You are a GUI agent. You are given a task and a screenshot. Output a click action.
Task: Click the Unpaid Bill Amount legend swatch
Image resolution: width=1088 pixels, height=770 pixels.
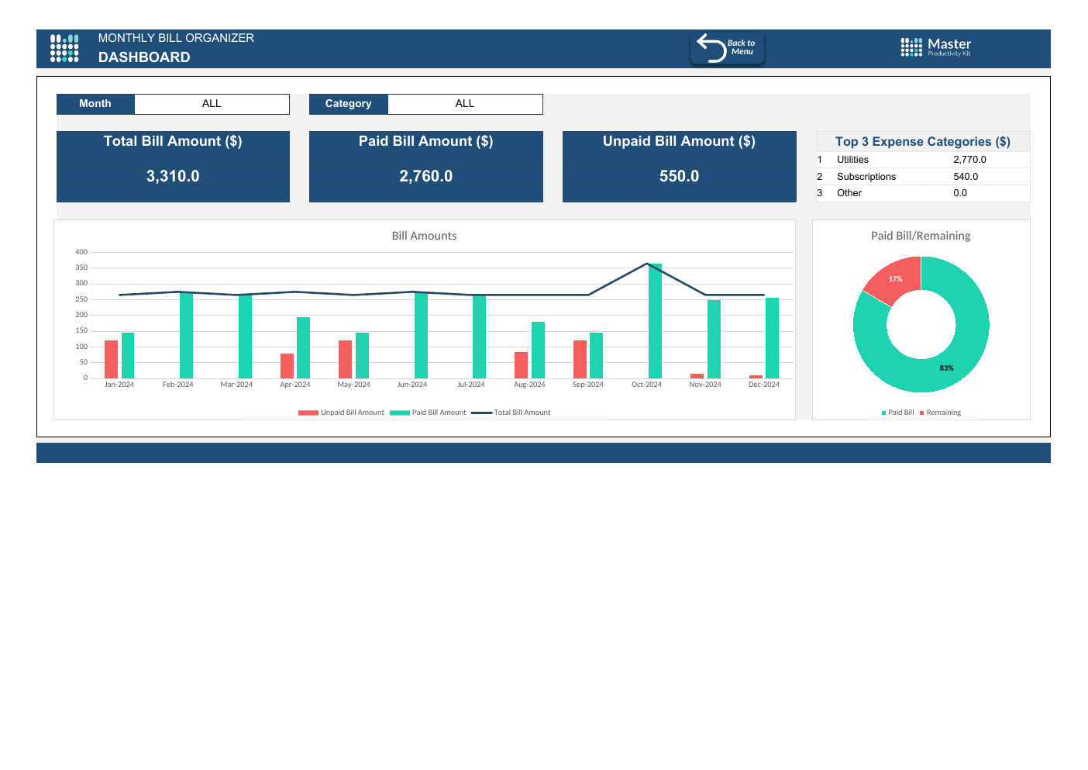pos(308,413)
